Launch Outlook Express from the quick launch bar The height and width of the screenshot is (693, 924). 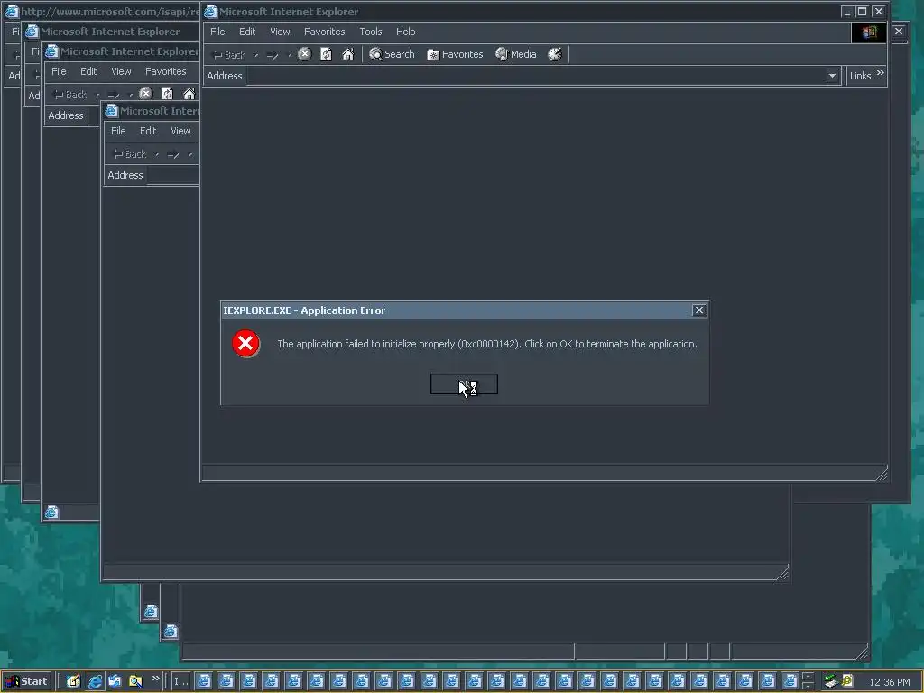[x=115, y=681]
